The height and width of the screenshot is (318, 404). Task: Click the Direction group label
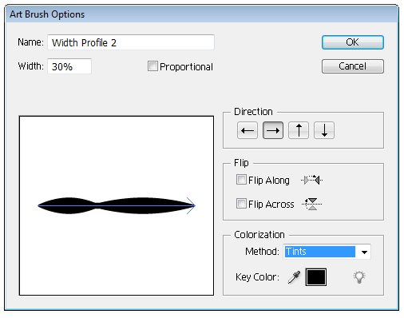[x=253, y=112]
